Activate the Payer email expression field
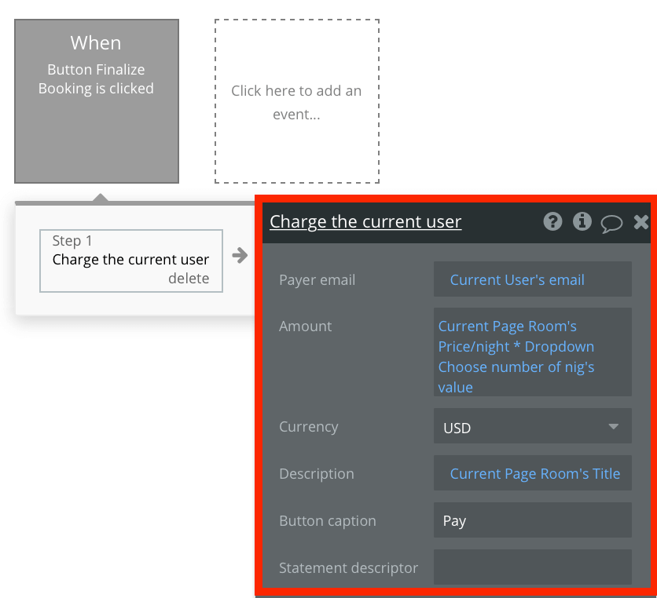The height and width of the screenshot is (598, 657). point(532,279)
